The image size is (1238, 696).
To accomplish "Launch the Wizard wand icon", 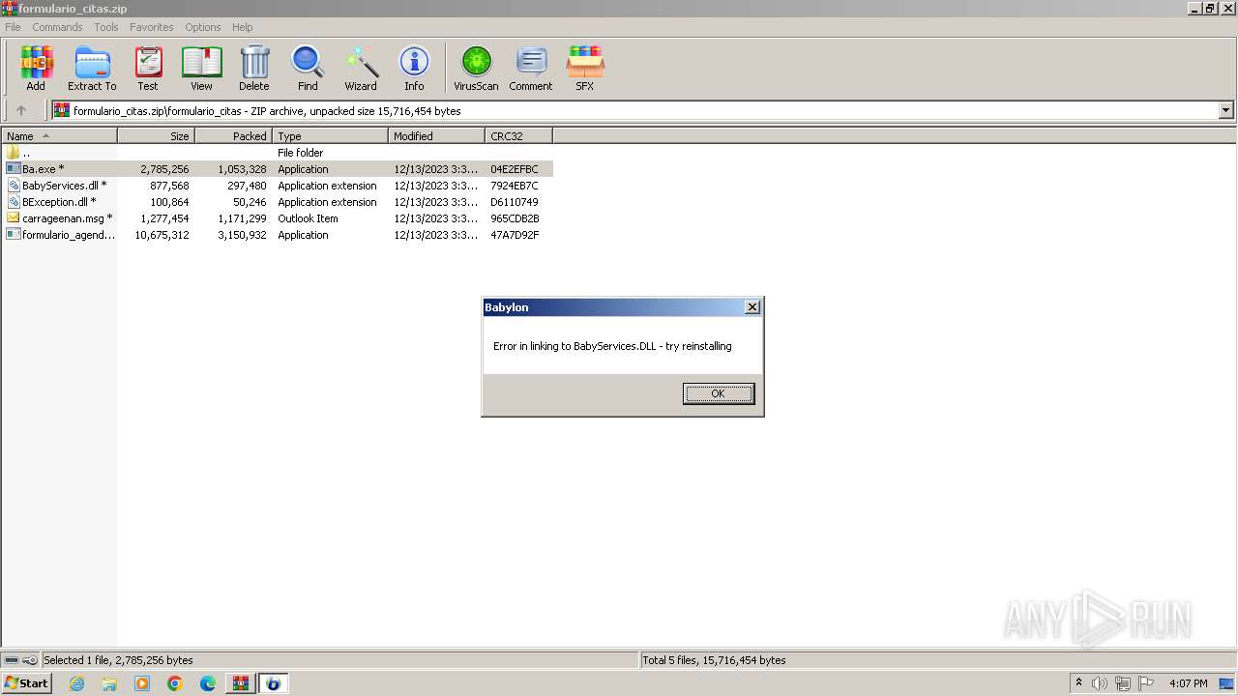I will pos(361,68).
